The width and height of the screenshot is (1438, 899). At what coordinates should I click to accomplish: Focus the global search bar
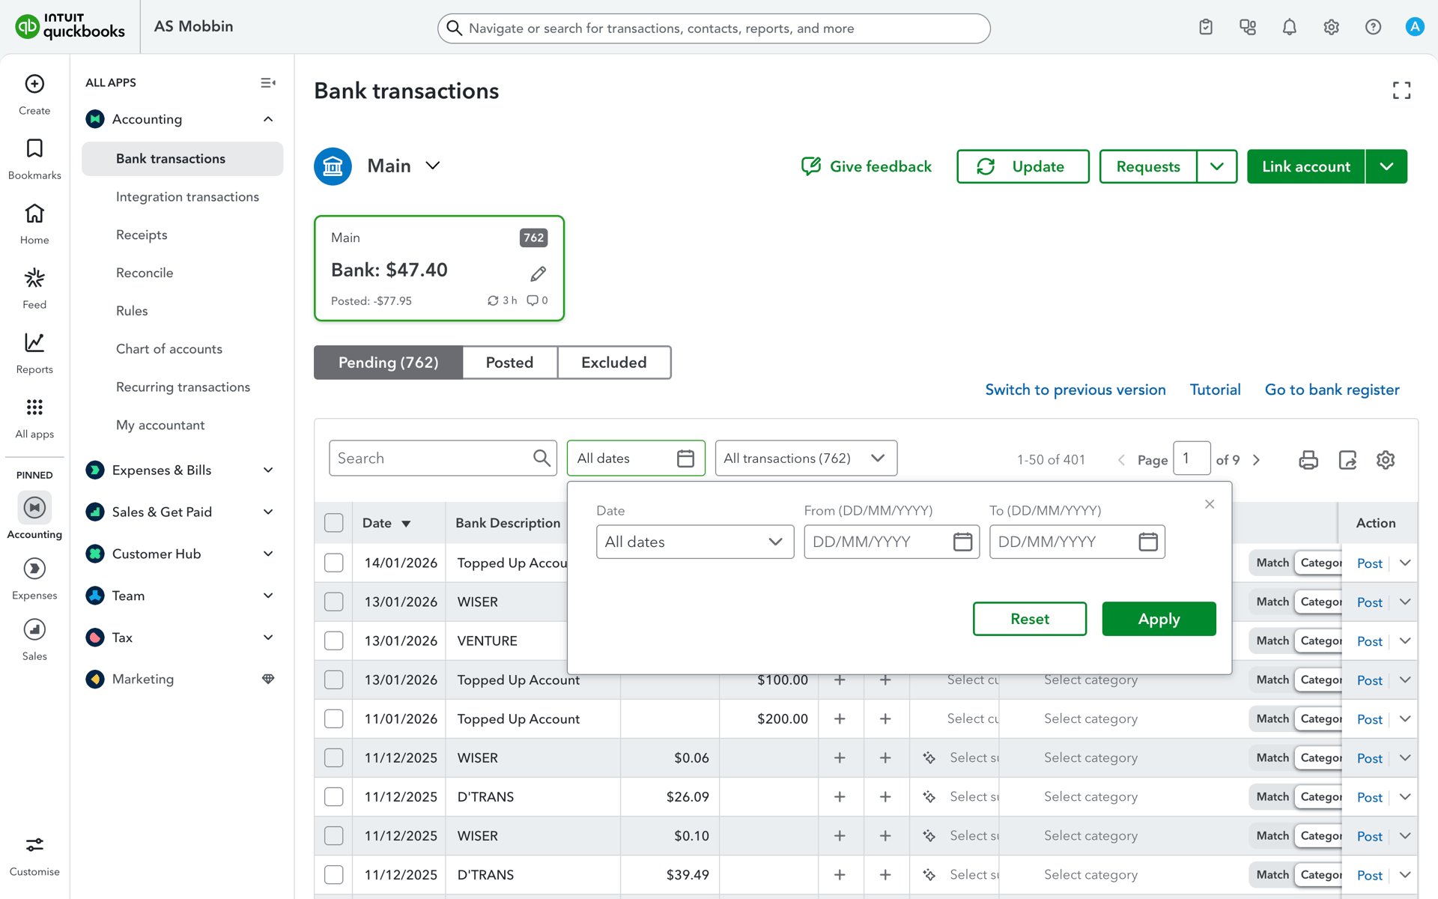(x=714, y=28)
